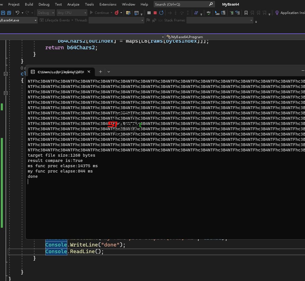
Task: Click the Save All toolbar icon
Action: click(x=9, y=13)
